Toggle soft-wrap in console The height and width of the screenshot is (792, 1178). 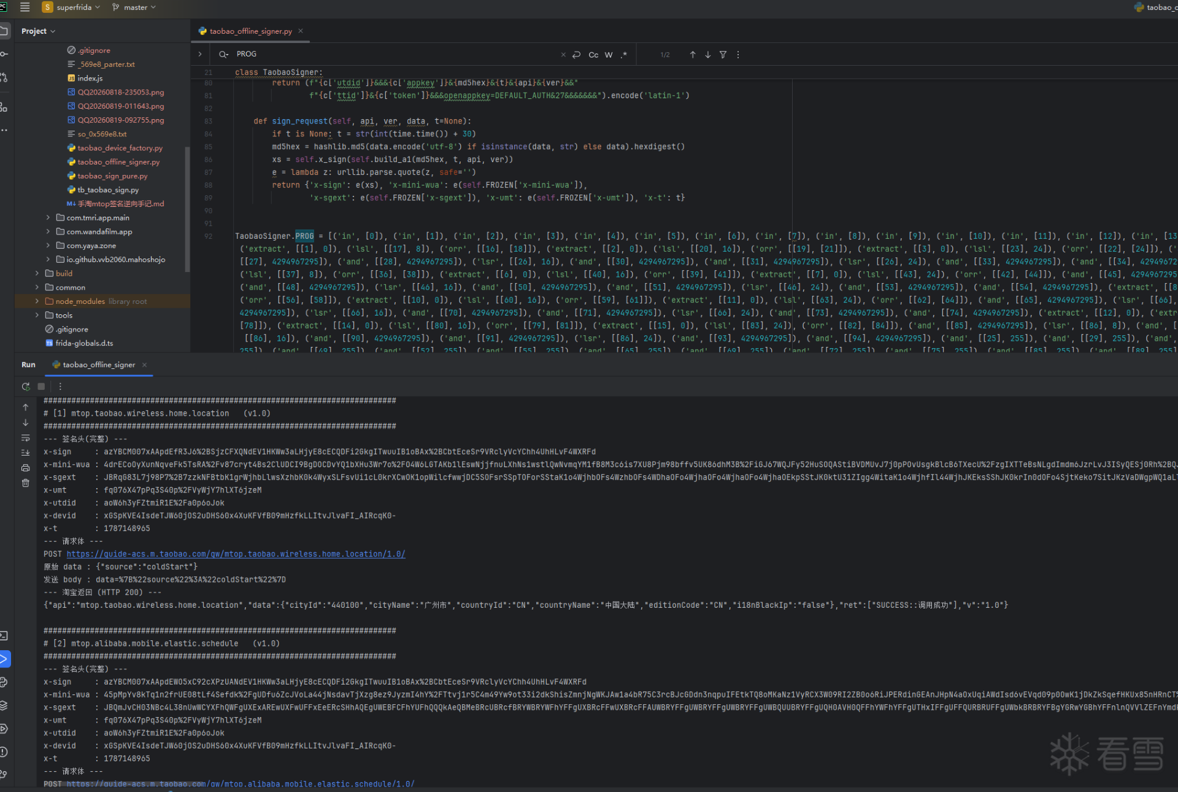tap(25, 438)
